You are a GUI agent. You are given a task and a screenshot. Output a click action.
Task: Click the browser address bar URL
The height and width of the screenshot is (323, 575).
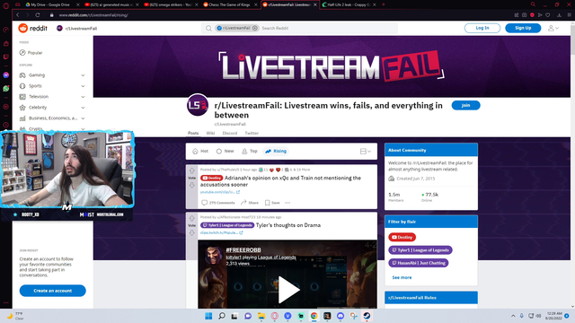point(93,15)
